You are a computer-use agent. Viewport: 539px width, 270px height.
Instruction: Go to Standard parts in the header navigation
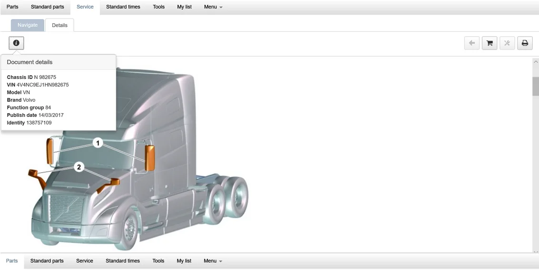point(47,7)
